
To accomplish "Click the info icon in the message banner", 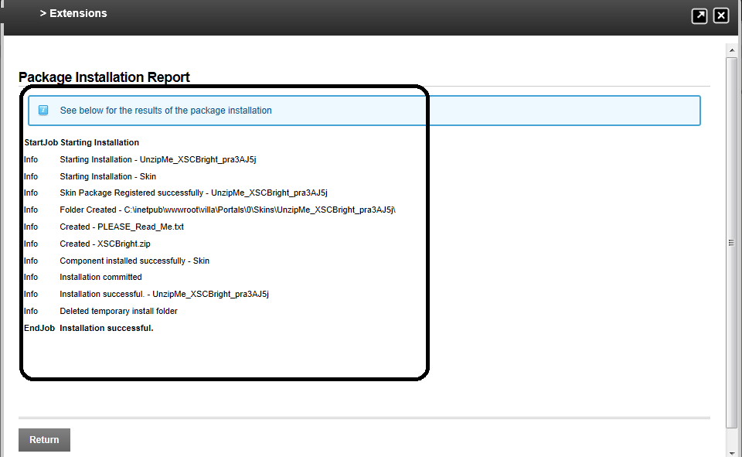I will pos(43,110).
